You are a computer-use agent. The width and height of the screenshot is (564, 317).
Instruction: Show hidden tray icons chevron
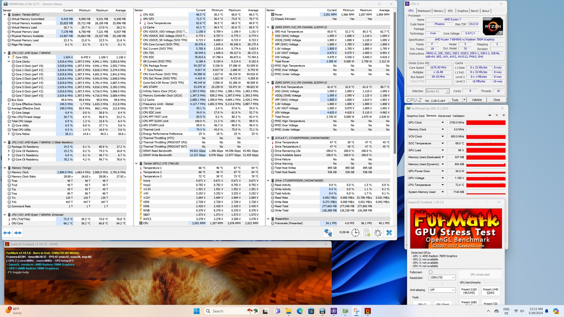[488, 311]
